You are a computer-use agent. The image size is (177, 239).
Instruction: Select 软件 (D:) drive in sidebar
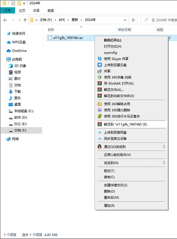coord(21,117)
